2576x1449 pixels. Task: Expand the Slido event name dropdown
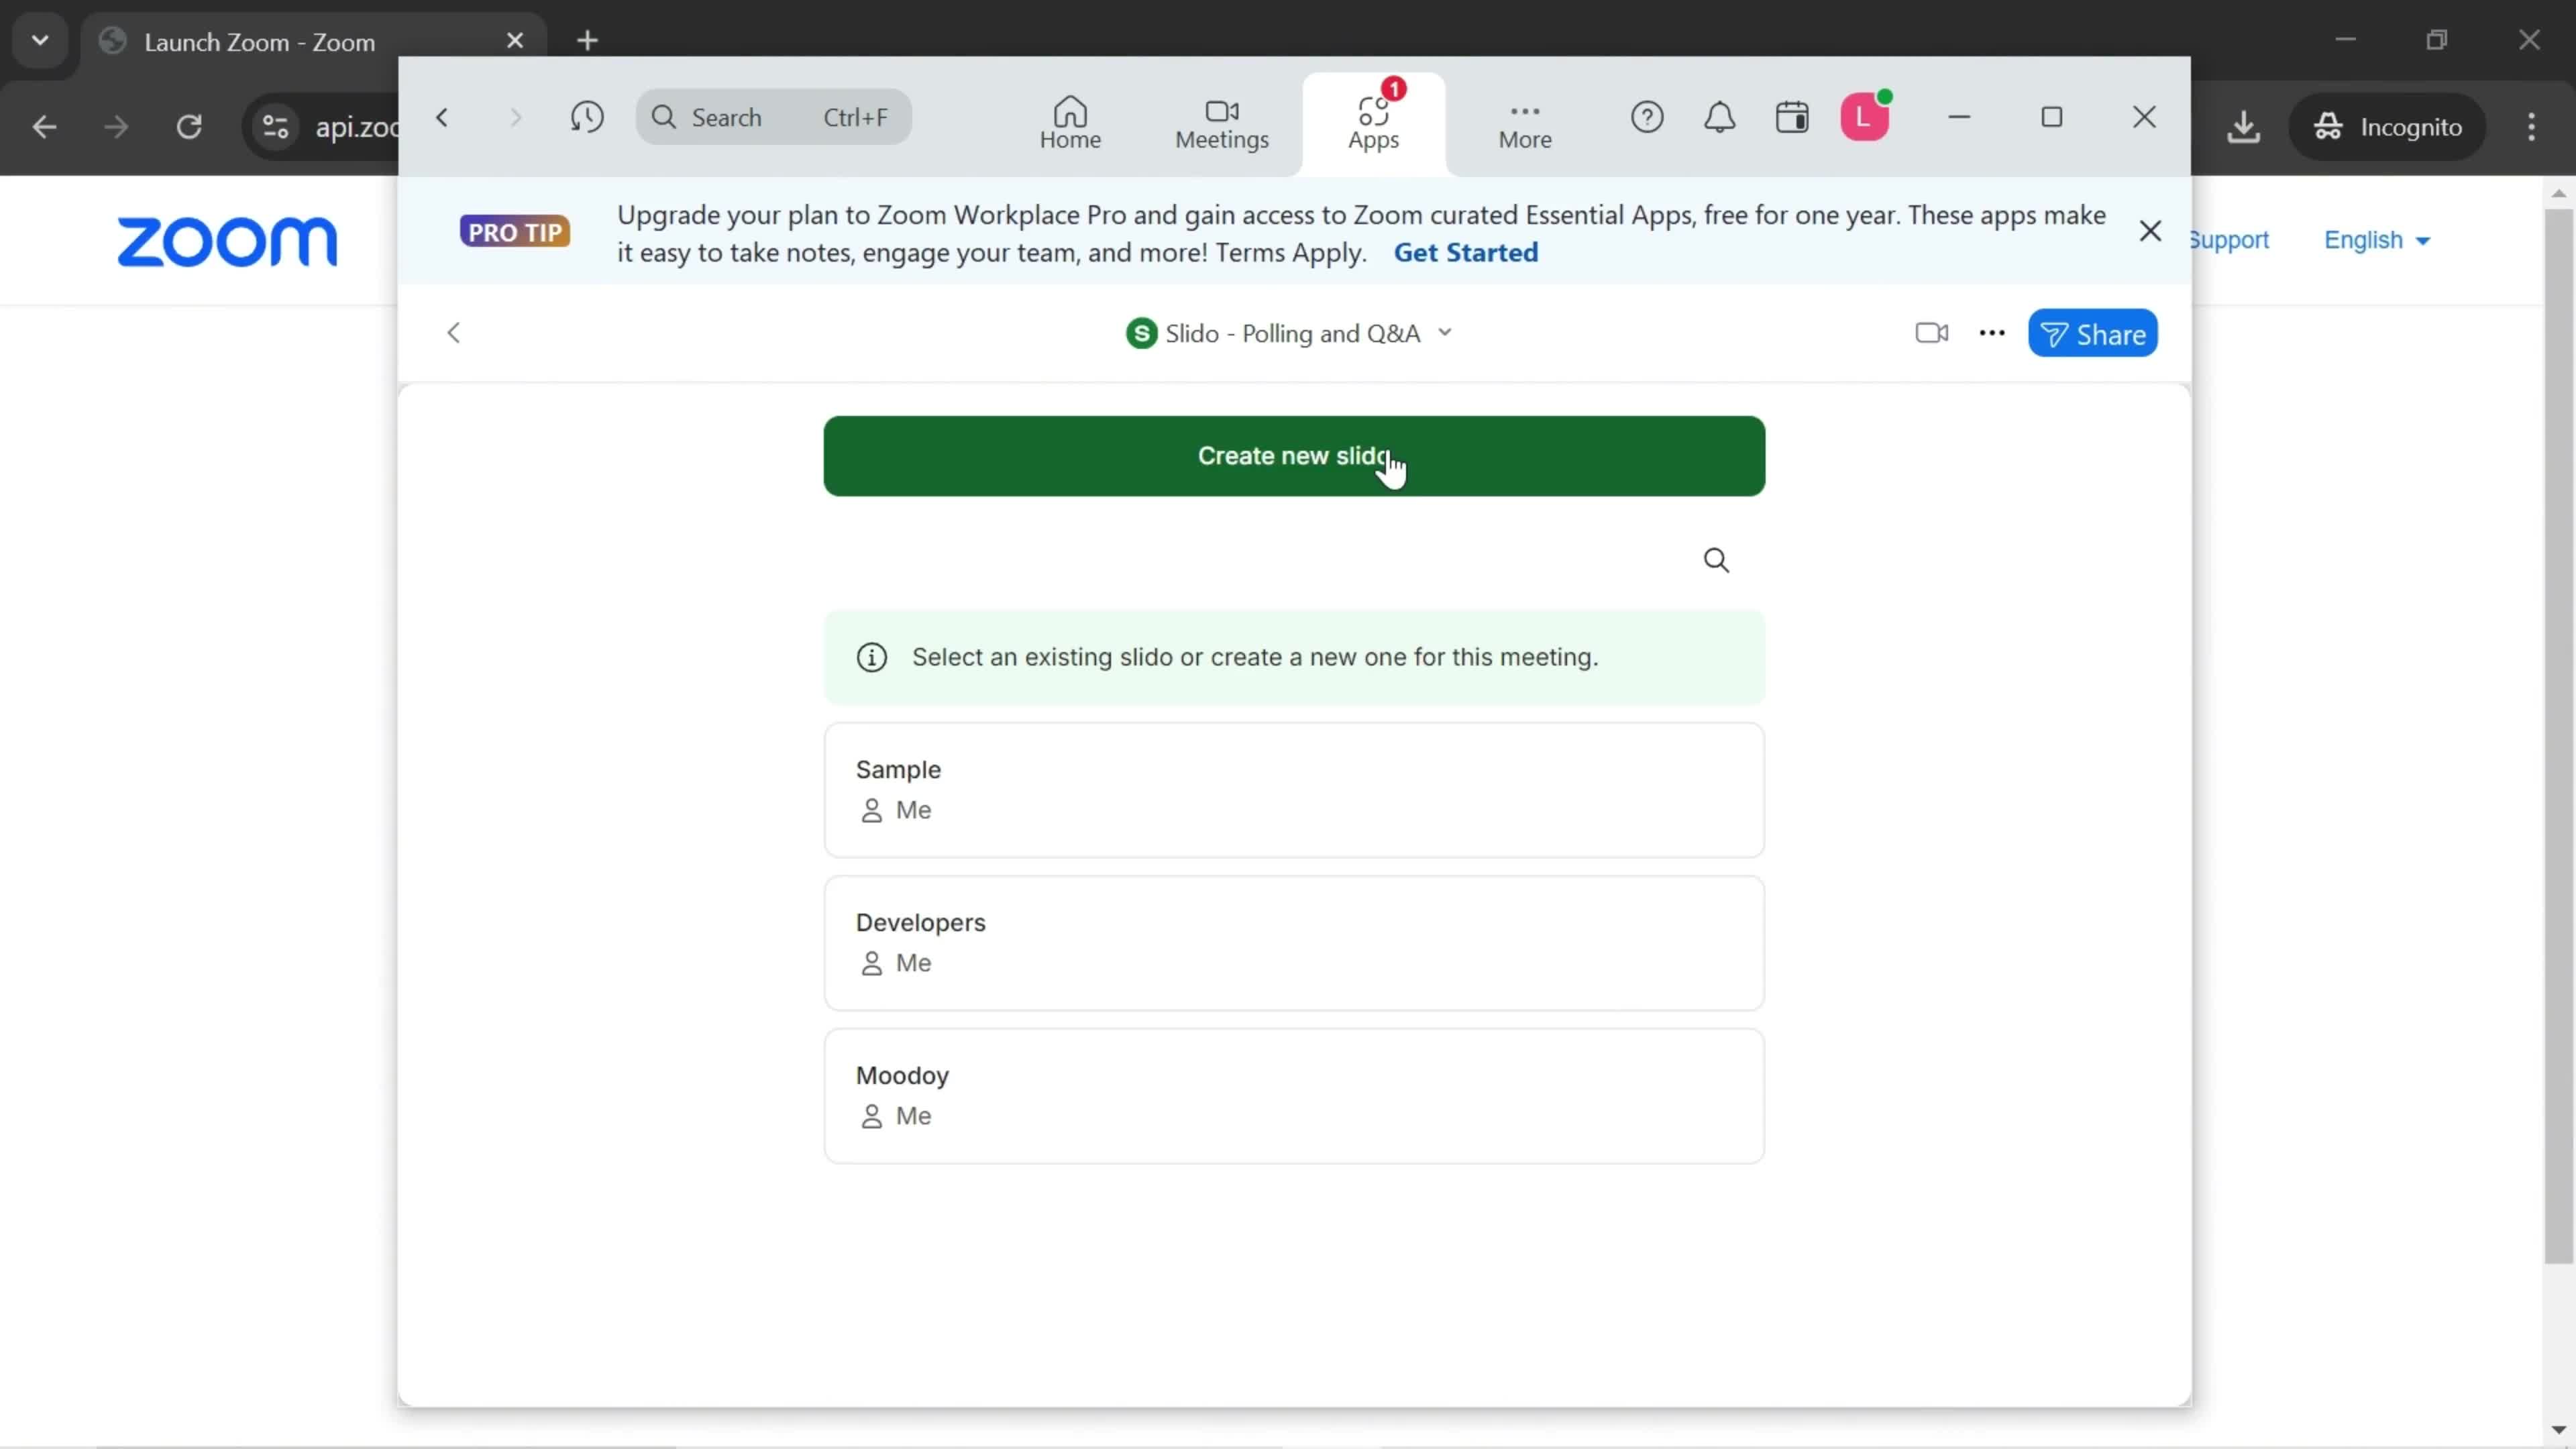[x=1446, y=333]
